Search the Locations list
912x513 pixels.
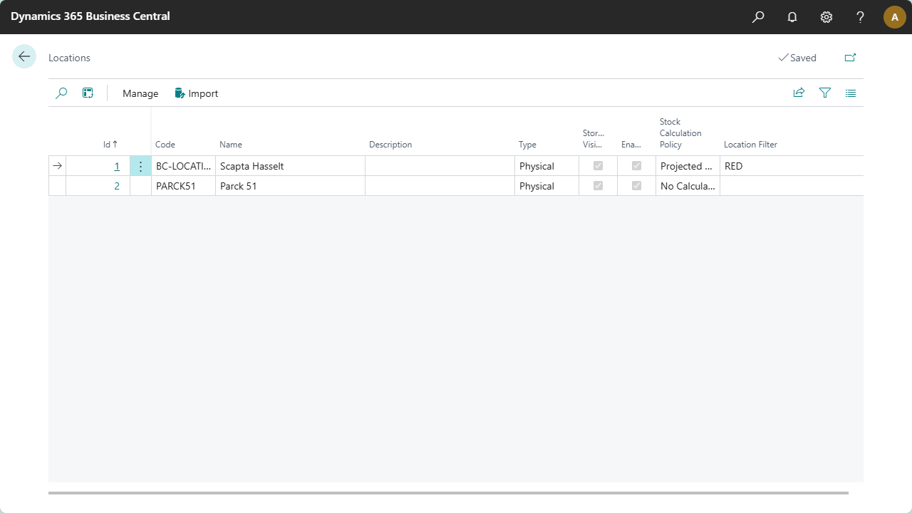61,93
